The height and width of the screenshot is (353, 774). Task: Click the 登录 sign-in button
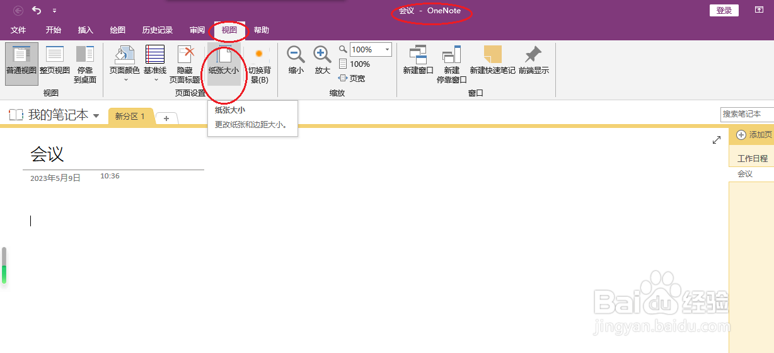point(724,10)
